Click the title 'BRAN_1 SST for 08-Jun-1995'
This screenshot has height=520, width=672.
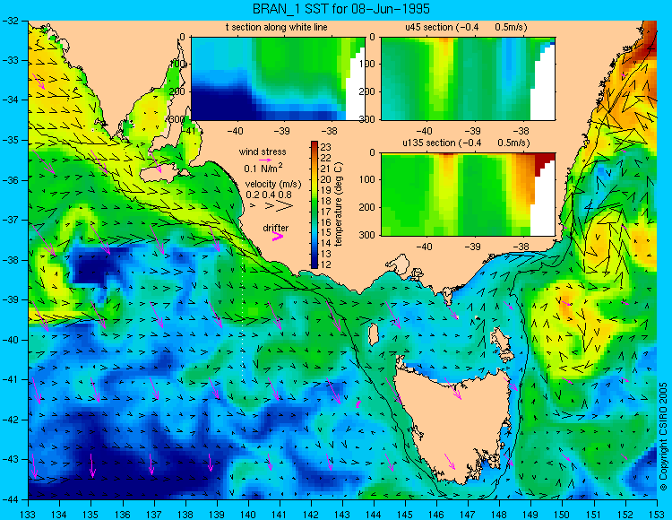tap(341, 9)
